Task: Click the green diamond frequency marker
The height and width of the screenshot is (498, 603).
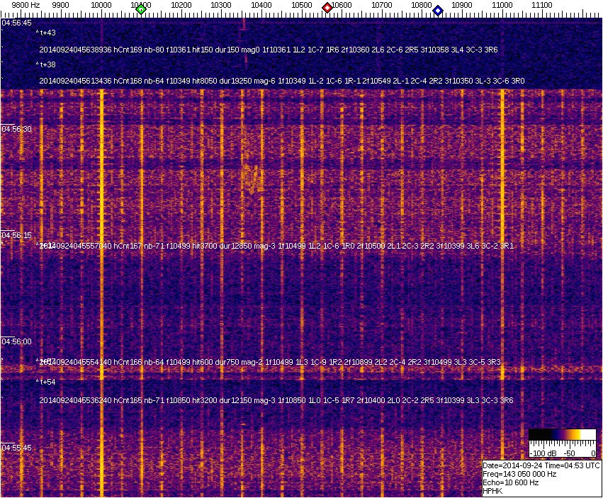Action: click(x=141, y=9)
